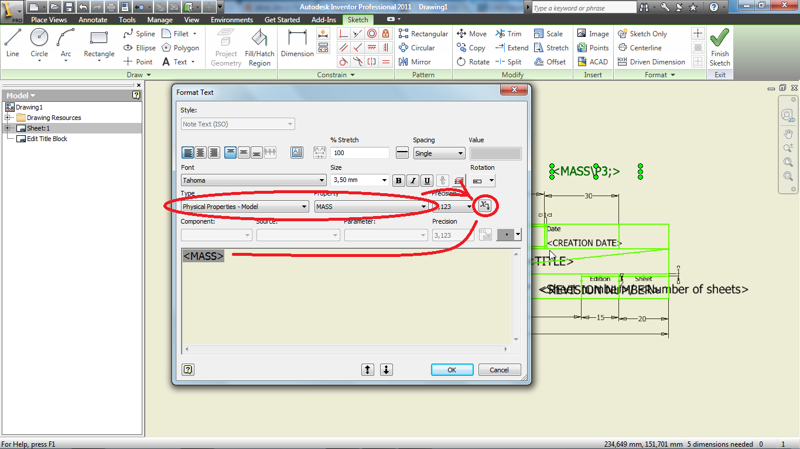The height and width of the screenshot is (449, 800).
Task: Toggle Italic text formatting
Action: pyautogui.click(x=413, y=180)
